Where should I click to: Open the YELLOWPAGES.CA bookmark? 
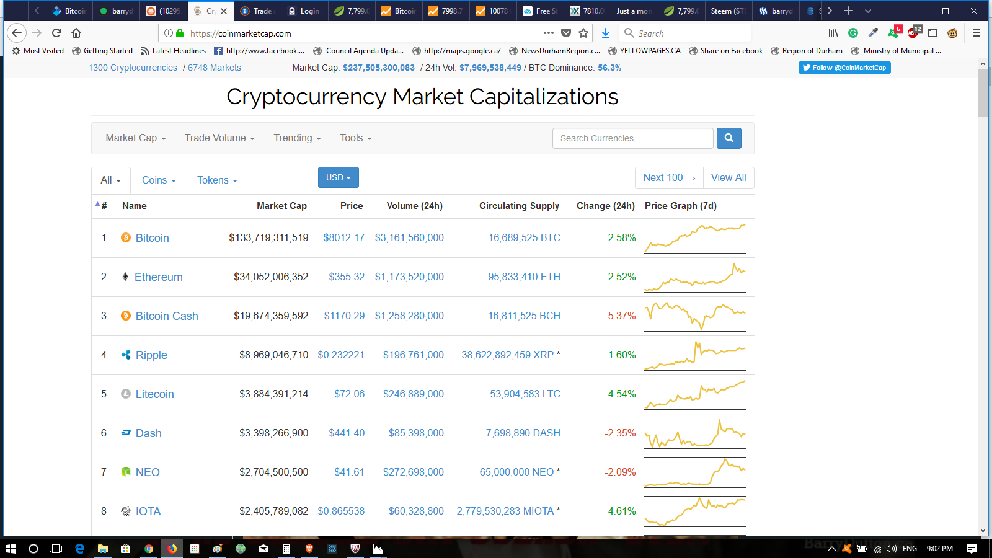[644, 51]
